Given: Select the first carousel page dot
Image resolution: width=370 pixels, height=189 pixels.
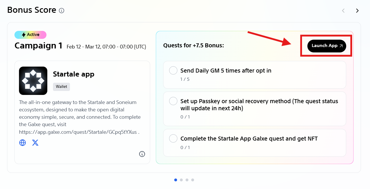Looking at the screenshot, I should pyautogui.click(x=176, y=180).
